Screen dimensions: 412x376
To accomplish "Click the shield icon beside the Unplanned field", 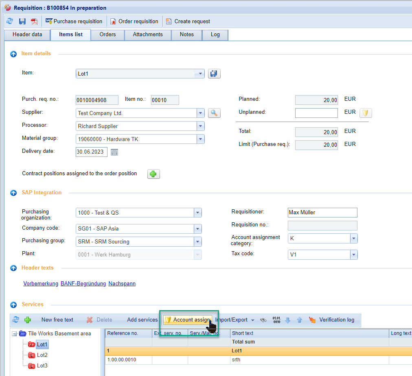I will pos(366,113).
